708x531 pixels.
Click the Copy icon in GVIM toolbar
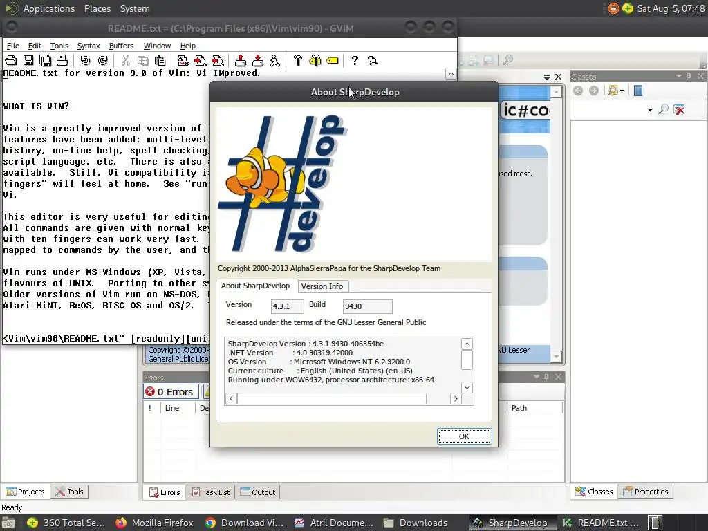[142, 61]
